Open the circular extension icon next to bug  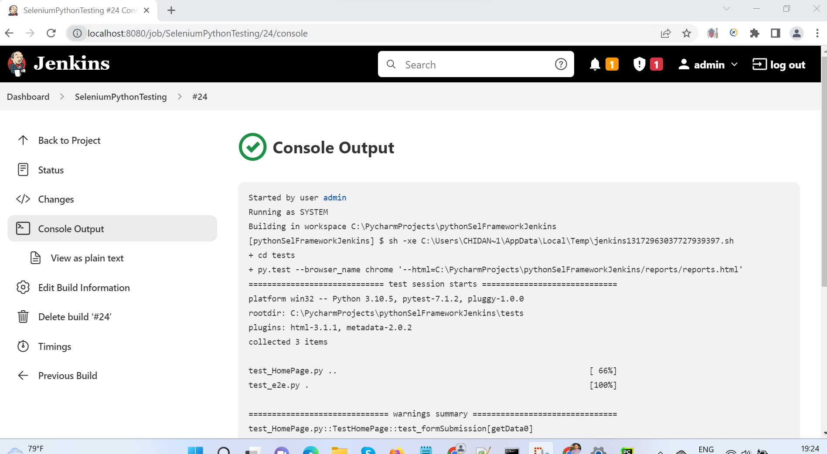tap(734, 33)
